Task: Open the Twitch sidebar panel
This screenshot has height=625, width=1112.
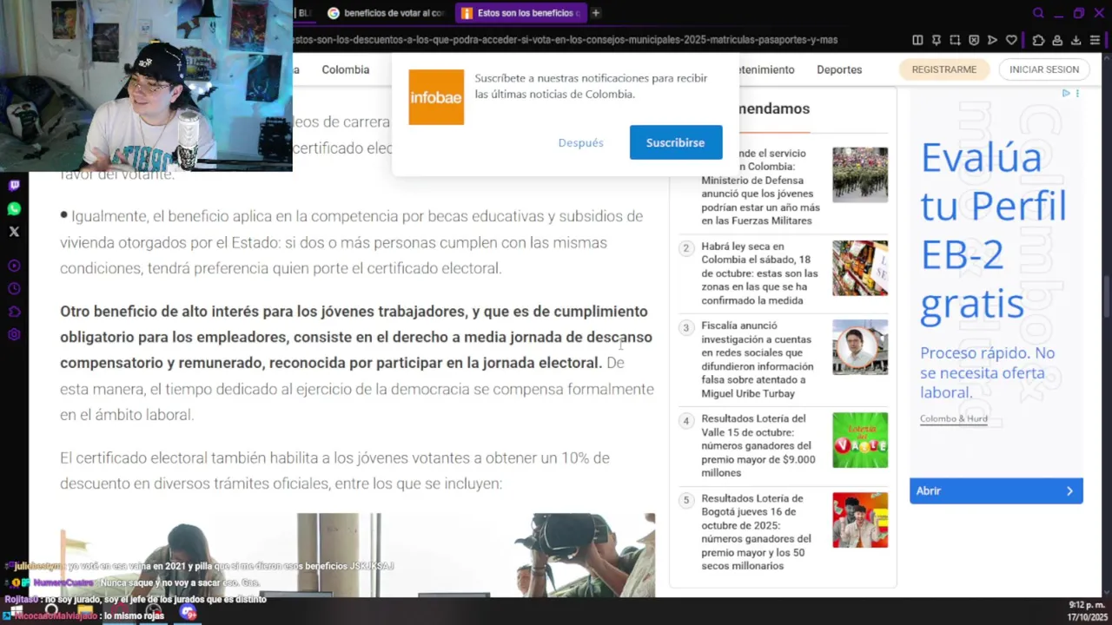Action: point(14,186)
